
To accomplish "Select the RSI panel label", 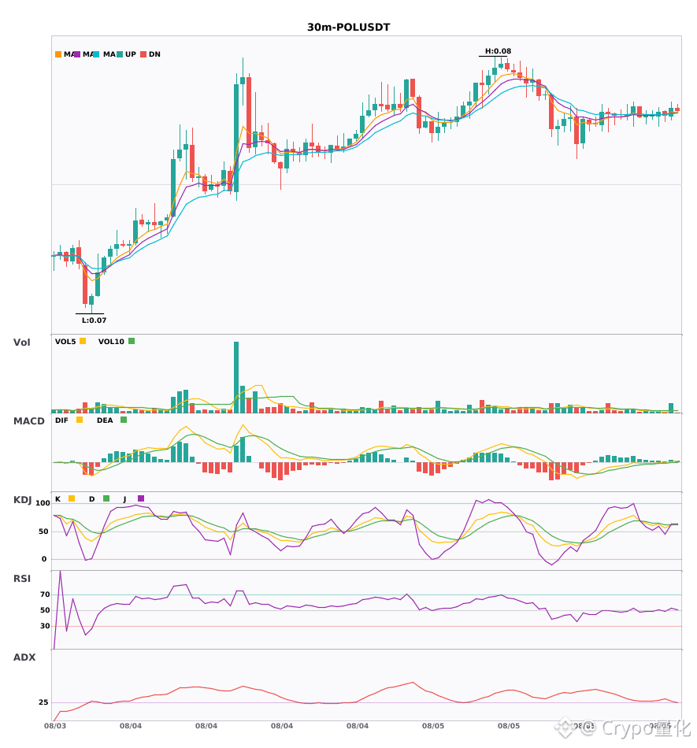I will point(22,579).
